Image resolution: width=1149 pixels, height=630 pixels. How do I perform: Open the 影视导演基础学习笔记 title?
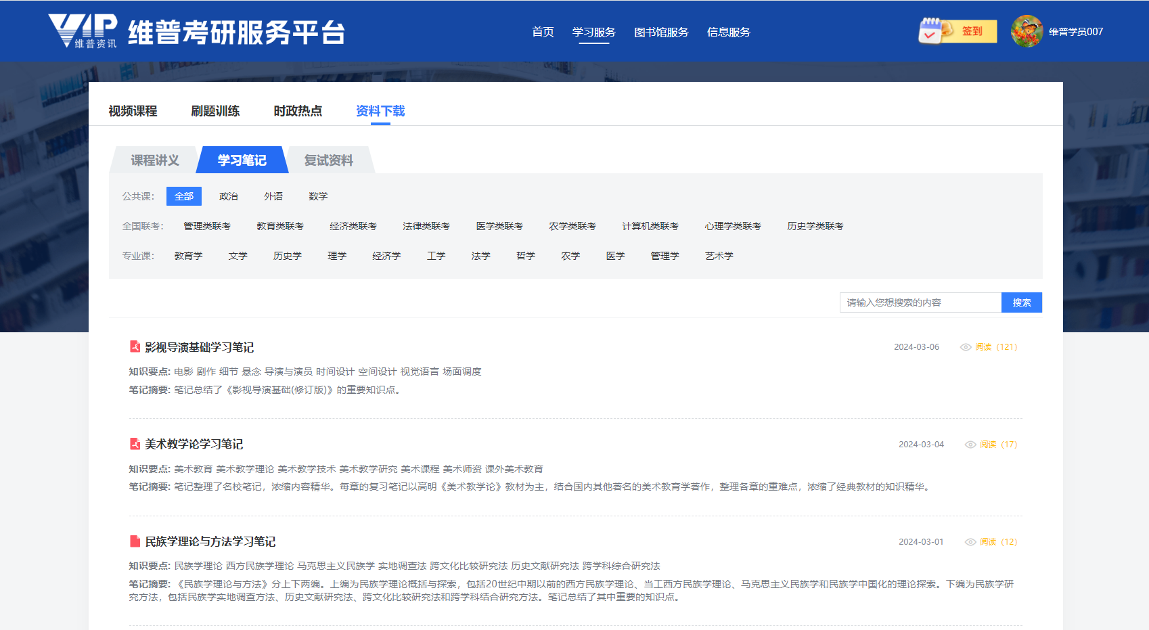tap(200, 347)
